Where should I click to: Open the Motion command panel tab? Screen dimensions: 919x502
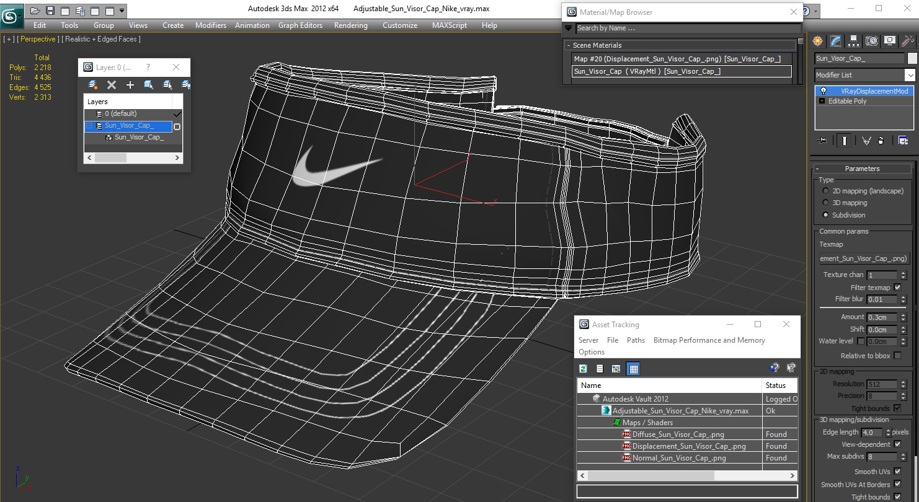872,41
